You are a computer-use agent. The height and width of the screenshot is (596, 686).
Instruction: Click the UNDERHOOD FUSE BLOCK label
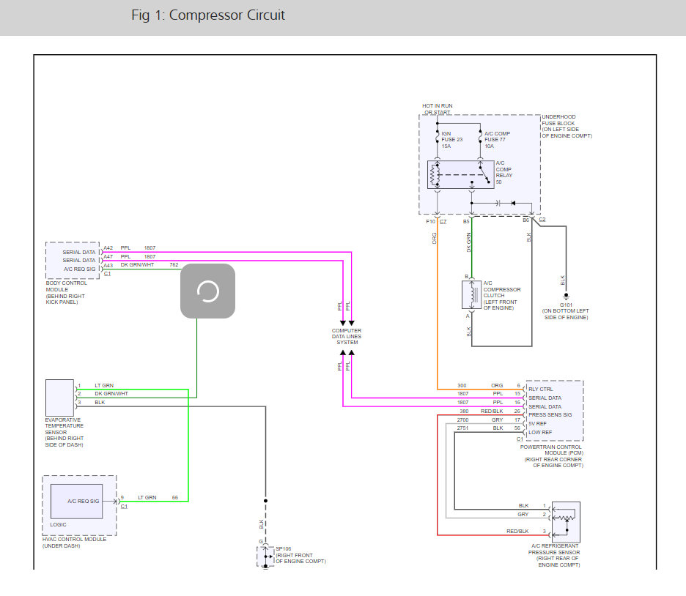point(567,126)
